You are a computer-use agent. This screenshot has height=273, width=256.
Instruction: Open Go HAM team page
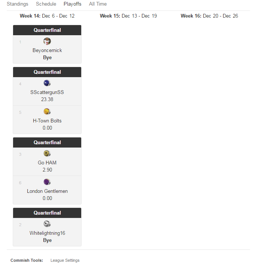(x=47, y=163)
